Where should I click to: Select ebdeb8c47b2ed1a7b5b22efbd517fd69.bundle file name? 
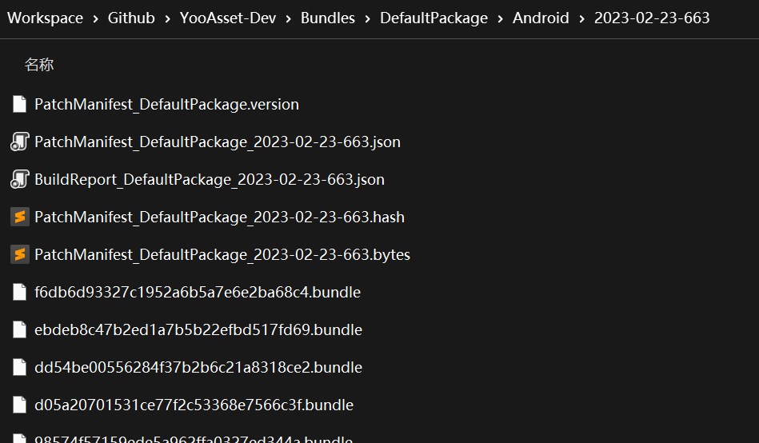[x=198, y=329]
